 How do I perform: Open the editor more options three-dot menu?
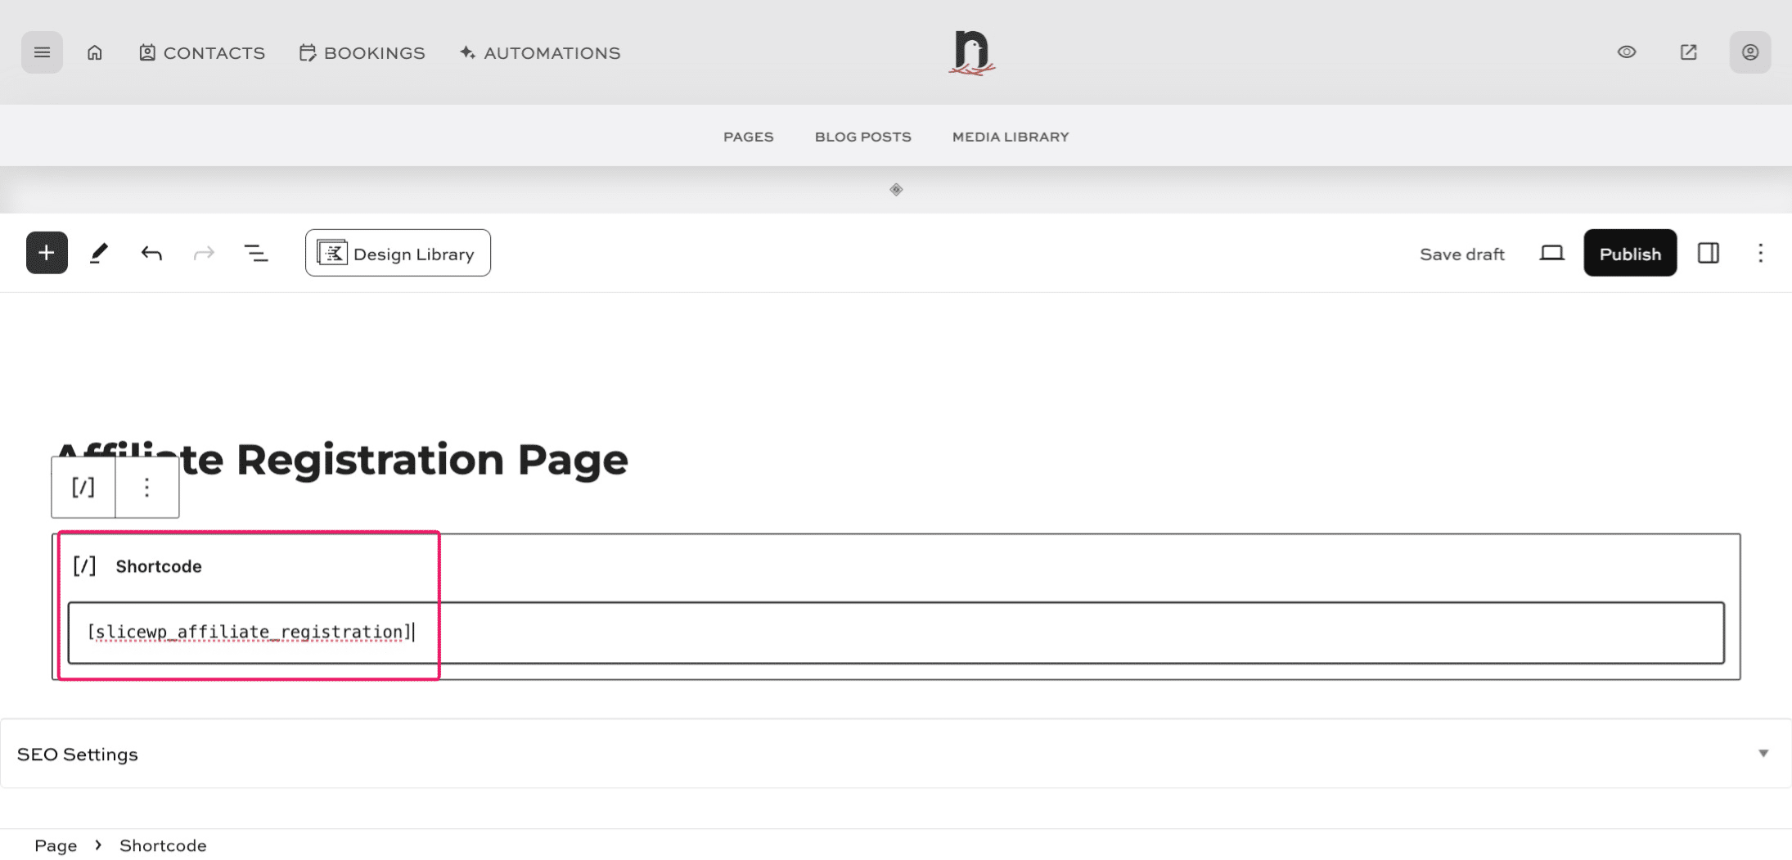[x=1761, y=252]
